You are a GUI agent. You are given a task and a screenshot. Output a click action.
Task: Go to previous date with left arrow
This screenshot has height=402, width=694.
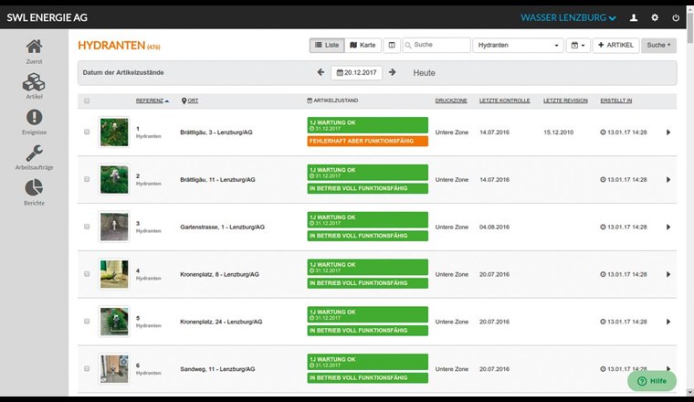(321, 72)
